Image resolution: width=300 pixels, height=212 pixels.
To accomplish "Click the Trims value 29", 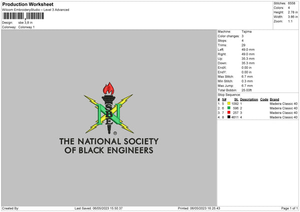I will point(243,45).
